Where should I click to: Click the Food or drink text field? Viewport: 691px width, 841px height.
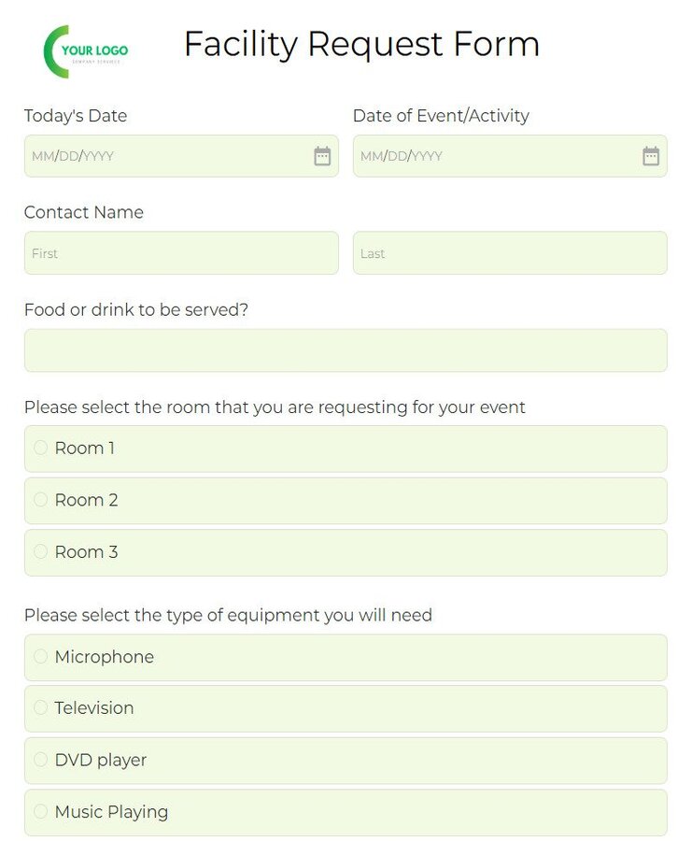(x=345, y=350)
